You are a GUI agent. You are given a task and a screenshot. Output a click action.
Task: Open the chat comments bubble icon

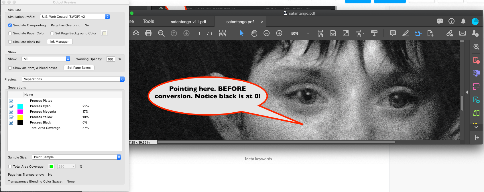[x=440, y=21]
